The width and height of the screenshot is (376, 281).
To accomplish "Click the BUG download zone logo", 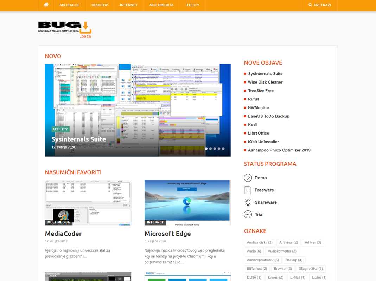I will coord(65,30).
